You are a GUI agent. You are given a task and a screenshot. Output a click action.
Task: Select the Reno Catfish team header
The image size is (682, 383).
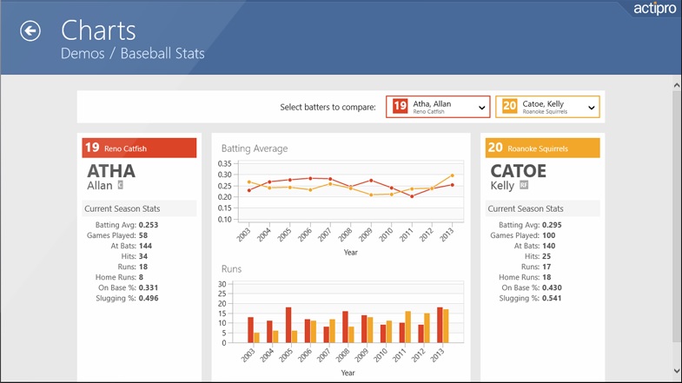click(139, 148)
